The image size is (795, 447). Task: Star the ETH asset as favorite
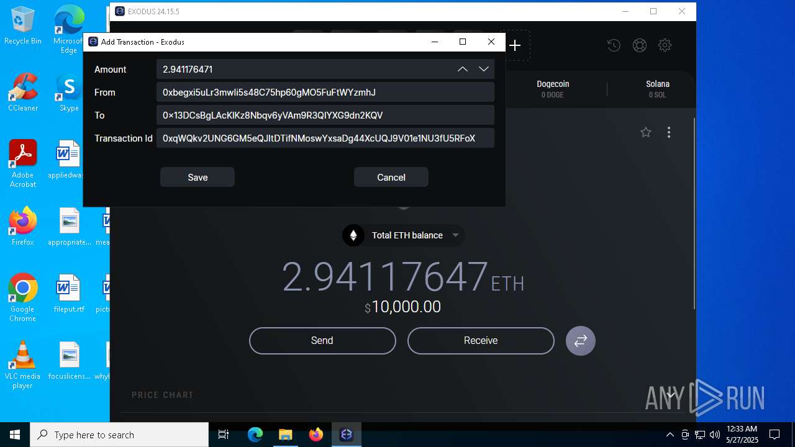(x=646, y=132)
